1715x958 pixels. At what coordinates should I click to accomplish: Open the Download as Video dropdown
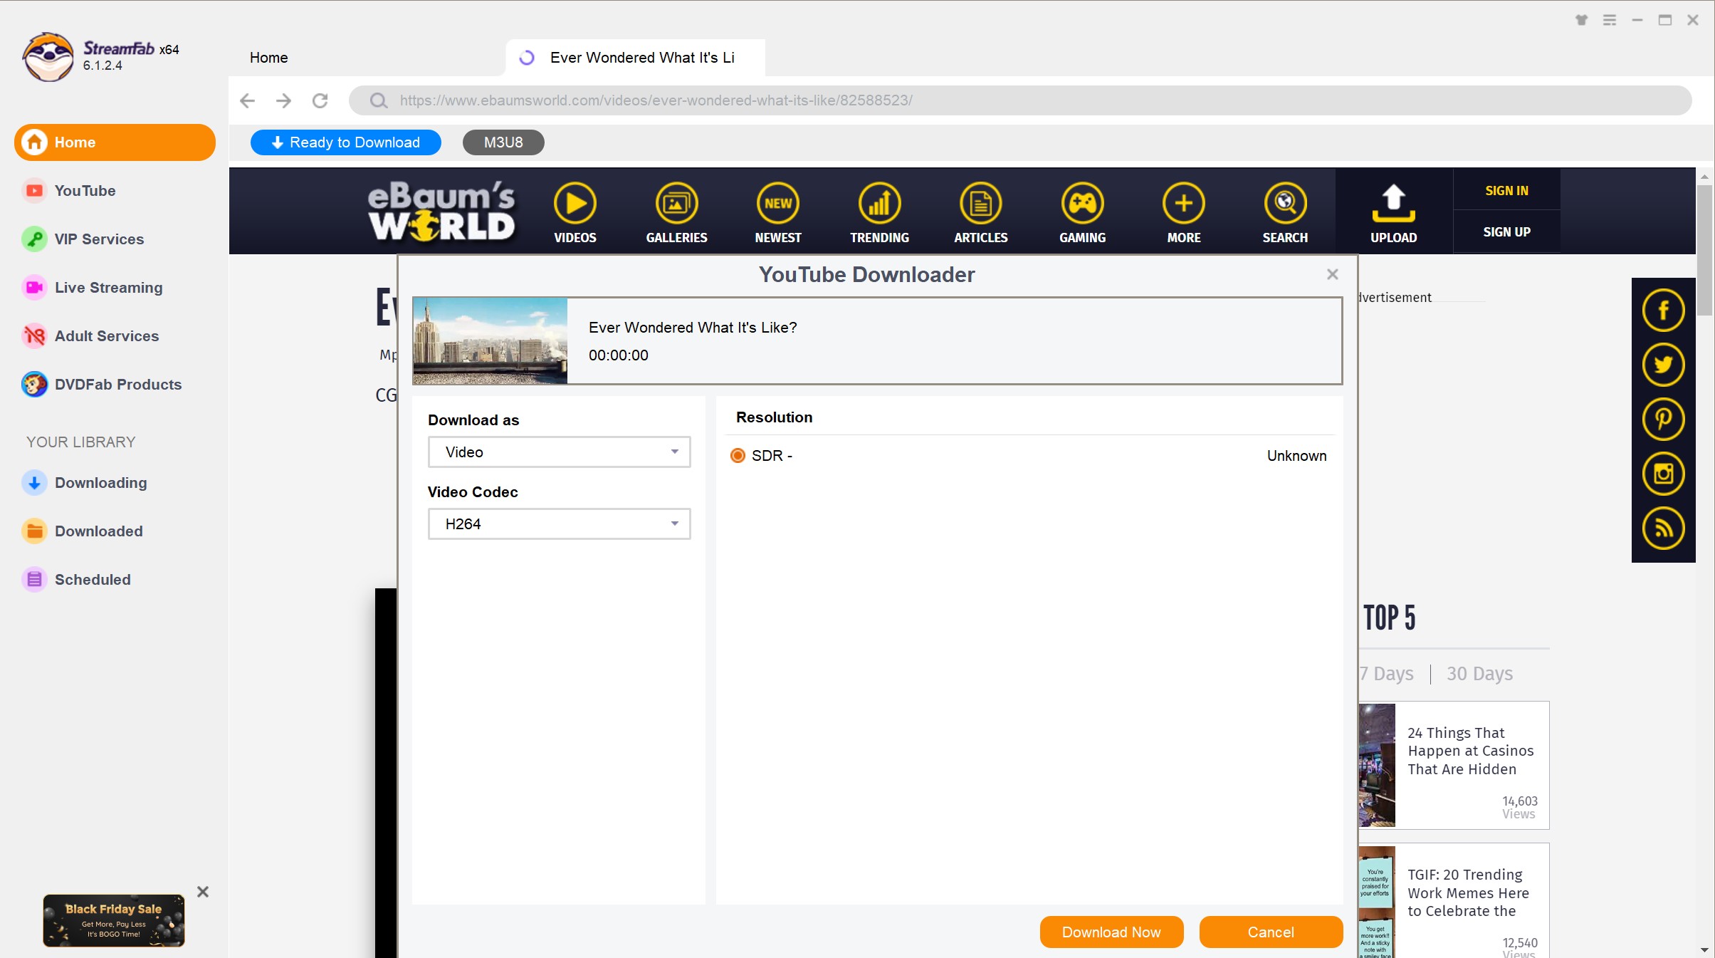pos(559,452)
